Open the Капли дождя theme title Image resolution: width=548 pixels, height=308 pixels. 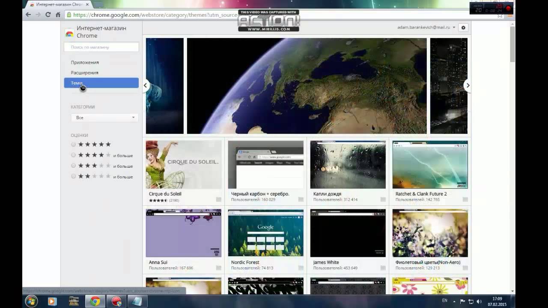(x=327, y=194)
